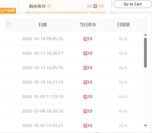Viewport: 152px width, 133px height.
Task: Click the orange 入产品库 button
Action: [8, 11]
